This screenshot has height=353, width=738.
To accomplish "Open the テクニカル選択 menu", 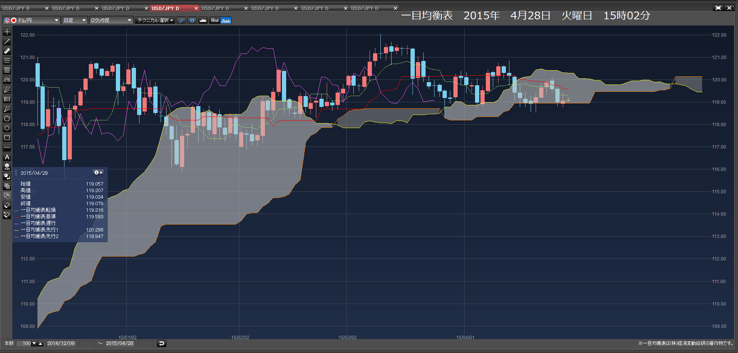I will [x=155, y=20].
